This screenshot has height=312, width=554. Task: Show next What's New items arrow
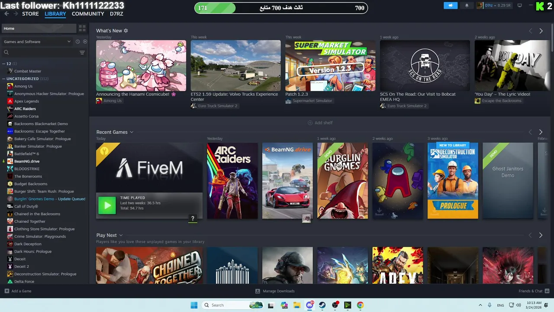(541, 31)
